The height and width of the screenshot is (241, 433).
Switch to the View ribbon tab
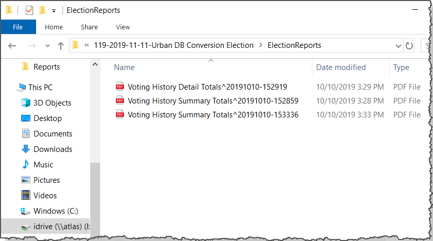[123, 27]
